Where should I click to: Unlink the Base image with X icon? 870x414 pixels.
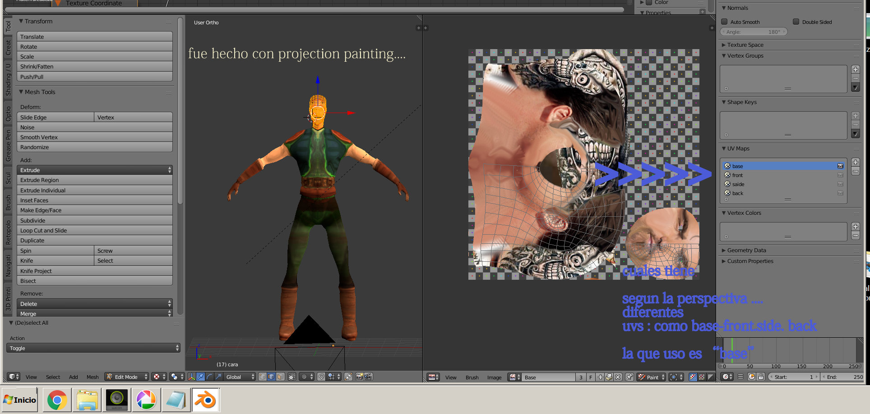pyautogui.click(x=618, y=377)
